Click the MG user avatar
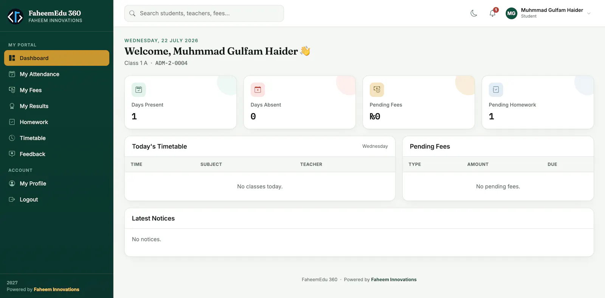The image size is (605, 298). 512,13
